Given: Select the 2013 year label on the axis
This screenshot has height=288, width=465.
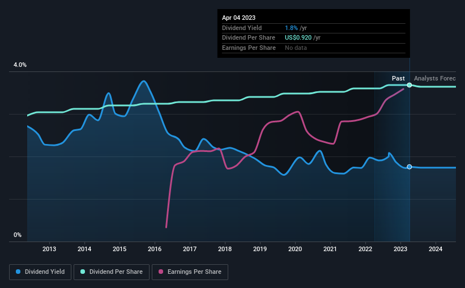Looking at the screenshot, I should tap(49, 249).
